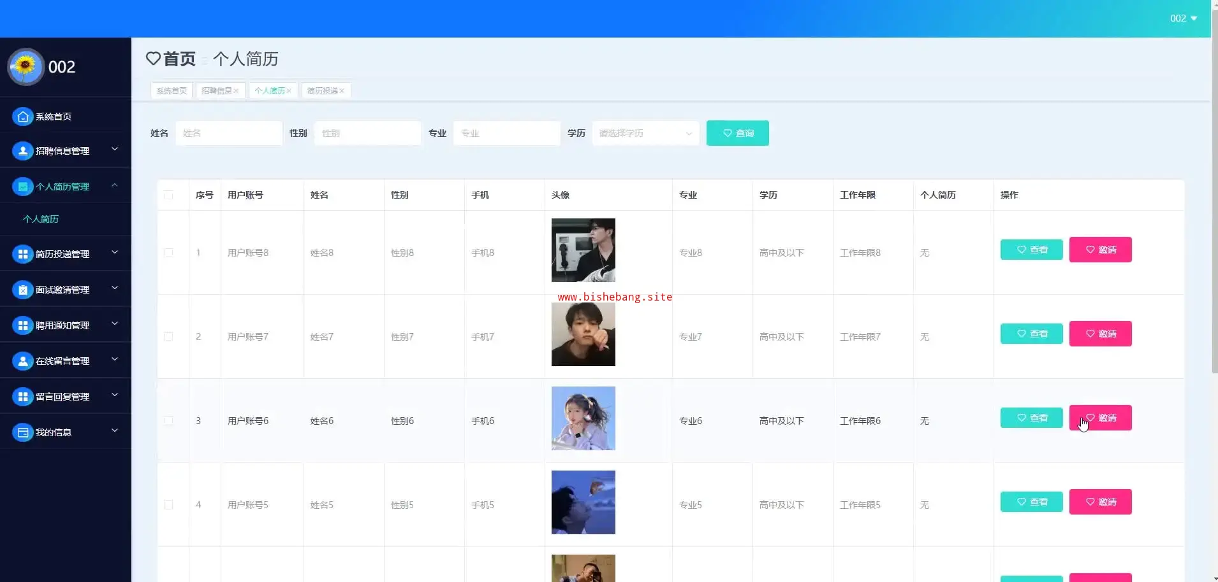Click the sunflower user avatar
Image resolution: width=1218 pixels, height=582 pixels.
(26, 67)
